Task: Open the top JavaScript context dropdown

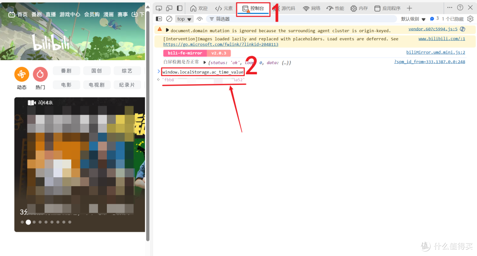Action: point(184,19)
